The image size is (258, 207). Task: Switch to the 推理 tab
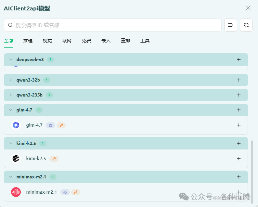point(28,41)
